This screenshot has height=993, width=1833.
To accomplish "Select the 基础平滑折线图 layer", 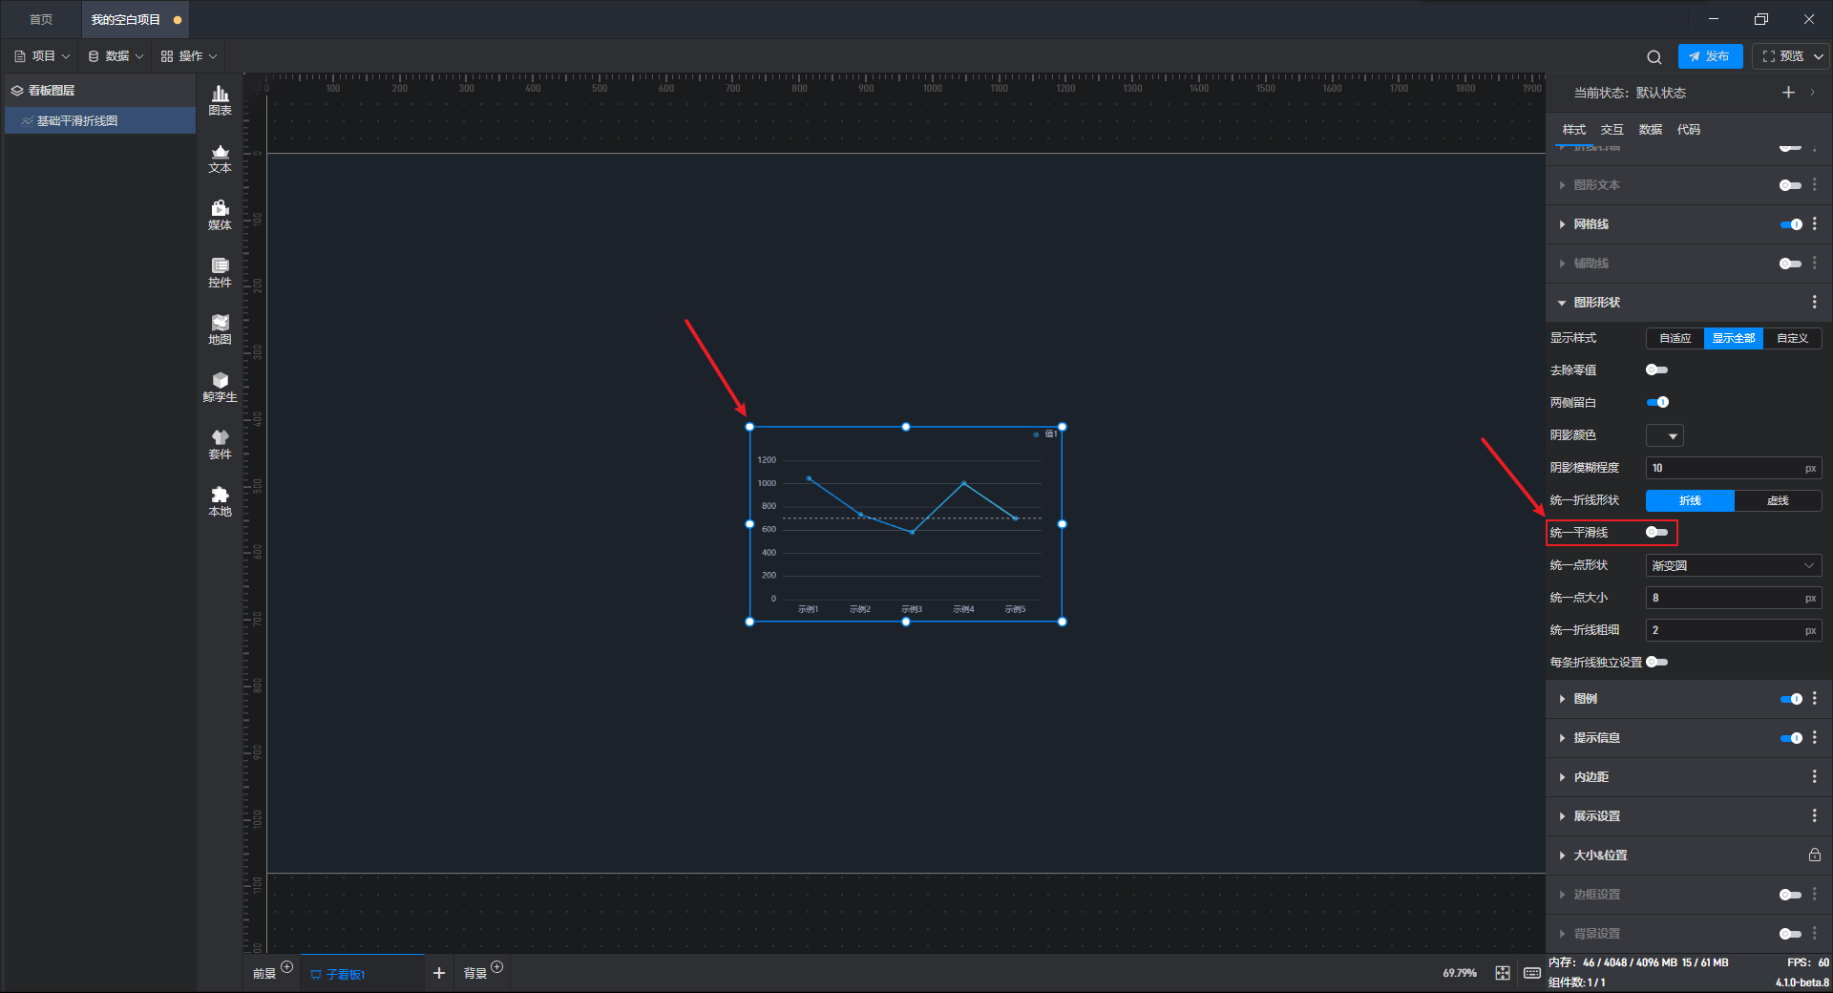I will (100, 120).
